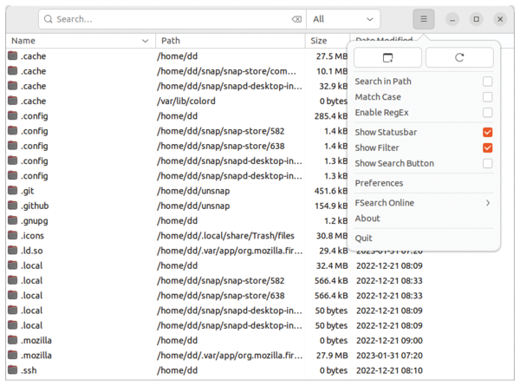Click the new window icon button
This screenshot has width=520, height=386.
387,57
